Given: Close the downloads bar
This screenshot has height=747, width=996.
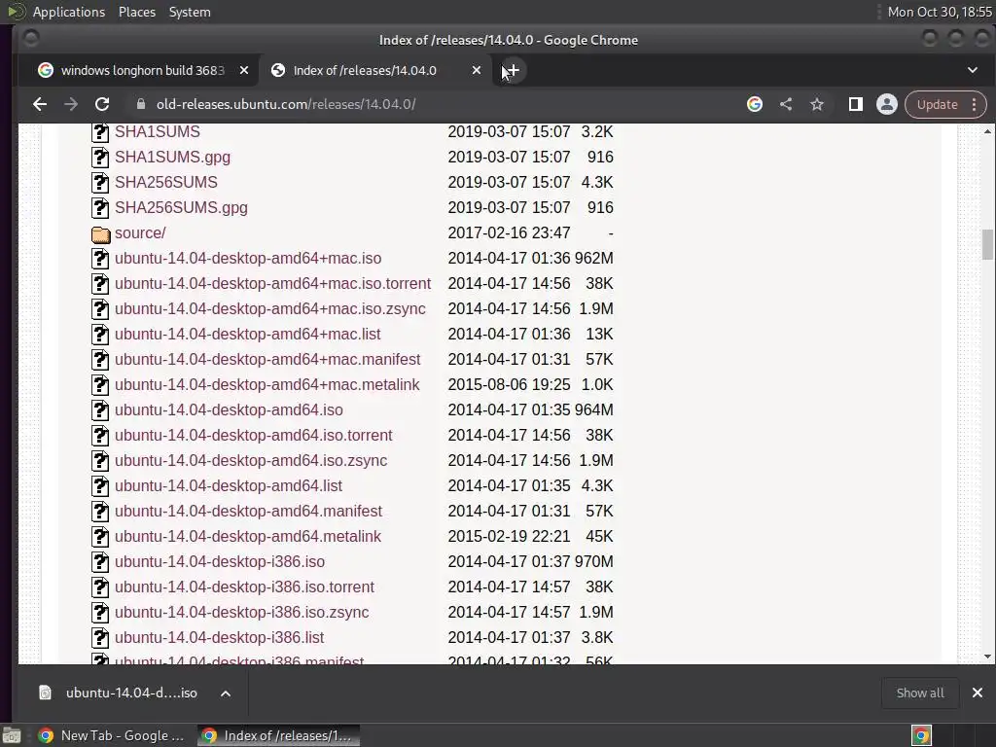Looking at the screenshot, I should pyautogui.click(x=978, y=693).
